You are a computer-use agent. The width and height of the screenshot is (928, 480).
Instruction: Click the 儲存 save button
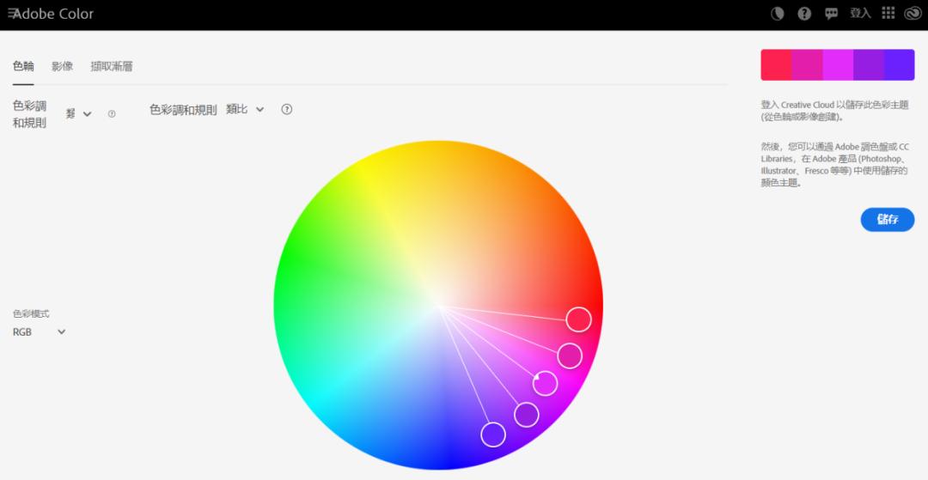[887, 220]
